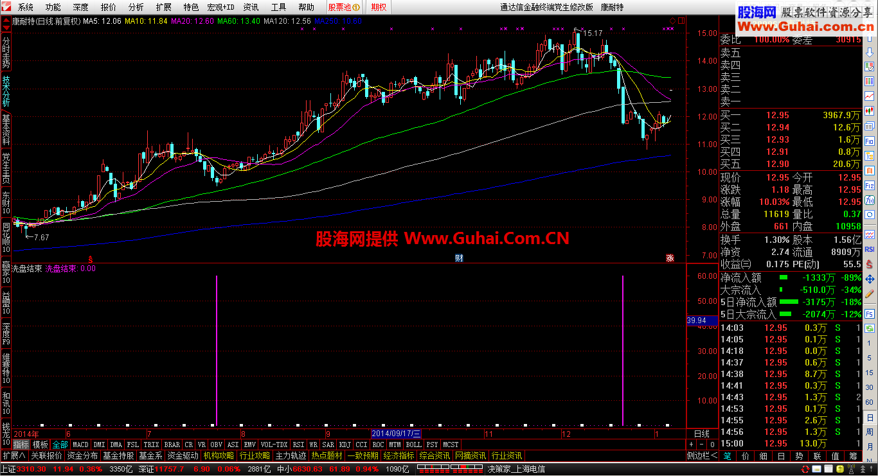This screenshot has width=878, height=476.
Task: Click the red trend line chart icon
Action: (x=870, y=96)
